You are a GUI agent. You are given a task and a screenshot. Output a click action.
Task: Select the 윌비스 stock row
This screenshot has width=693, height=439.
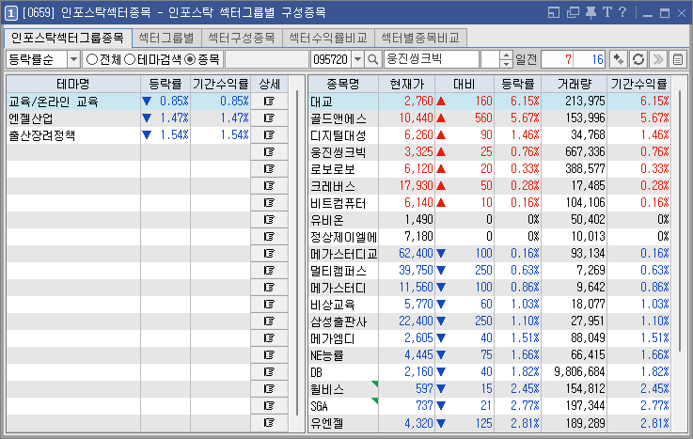(x=489, y=388)
